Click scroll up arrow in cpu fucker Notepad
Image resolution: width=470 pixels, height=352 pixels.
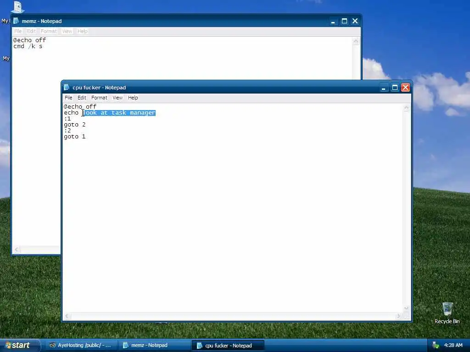pyautogui.click(x=407, y=108)
